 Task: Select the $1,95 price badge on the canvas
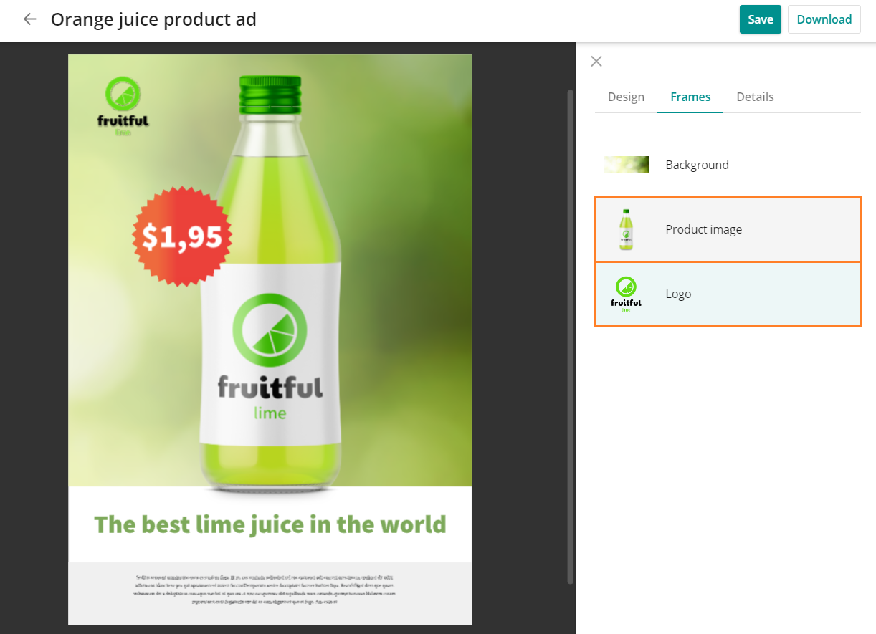pos(182,236)
